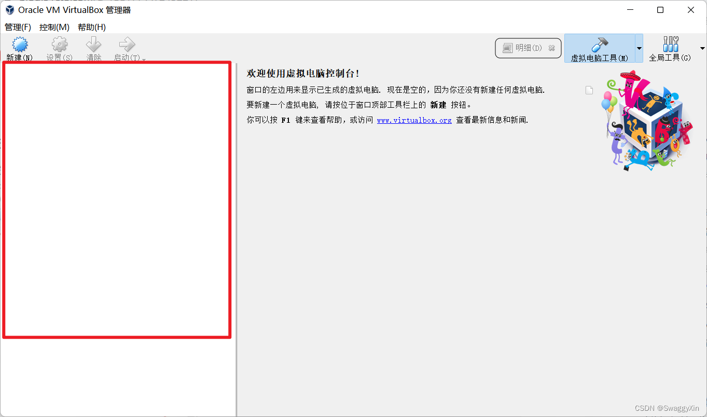Open the www.virtualbox.org link
Screen dimensions: 707x417
414,120
